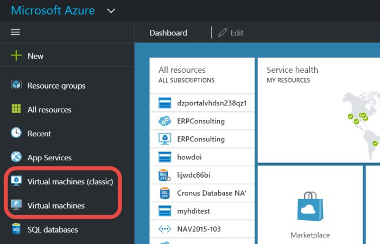Click the Resource groups cube icon
The height and width of the screenshot is (244, 380).
(16, 85)
